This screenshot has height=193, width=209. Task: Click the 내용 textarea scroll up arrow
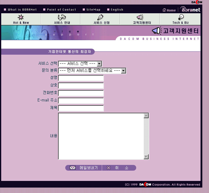[x=146, y=116]
